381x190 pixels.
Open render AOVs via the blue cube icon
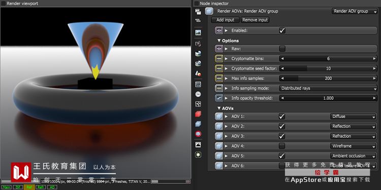click(198, 124)
